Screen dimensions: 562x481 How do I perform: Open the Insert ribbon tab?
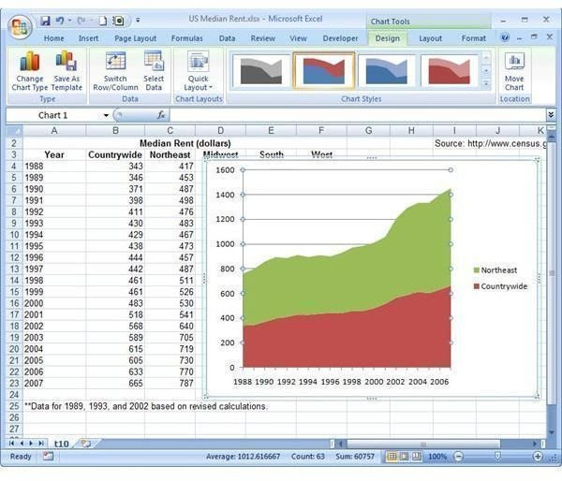pos(88,38)
